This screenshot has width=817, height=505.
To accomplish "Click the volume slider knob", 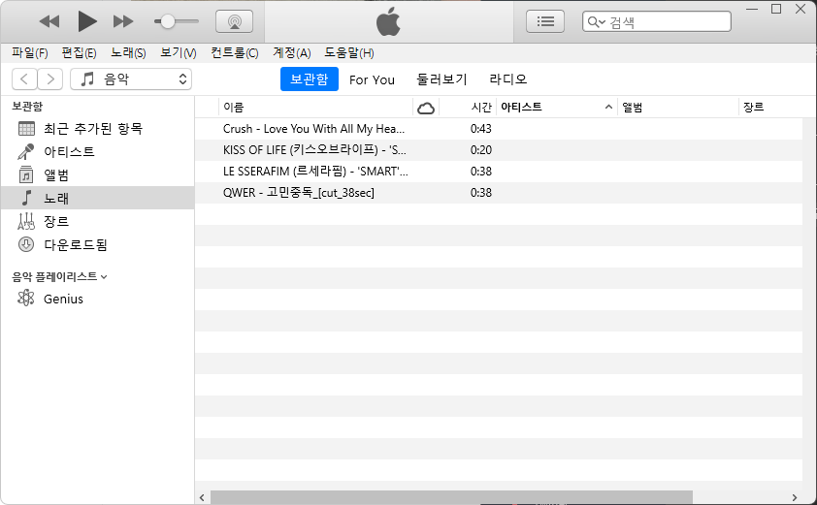I will [x=167, y=21].
